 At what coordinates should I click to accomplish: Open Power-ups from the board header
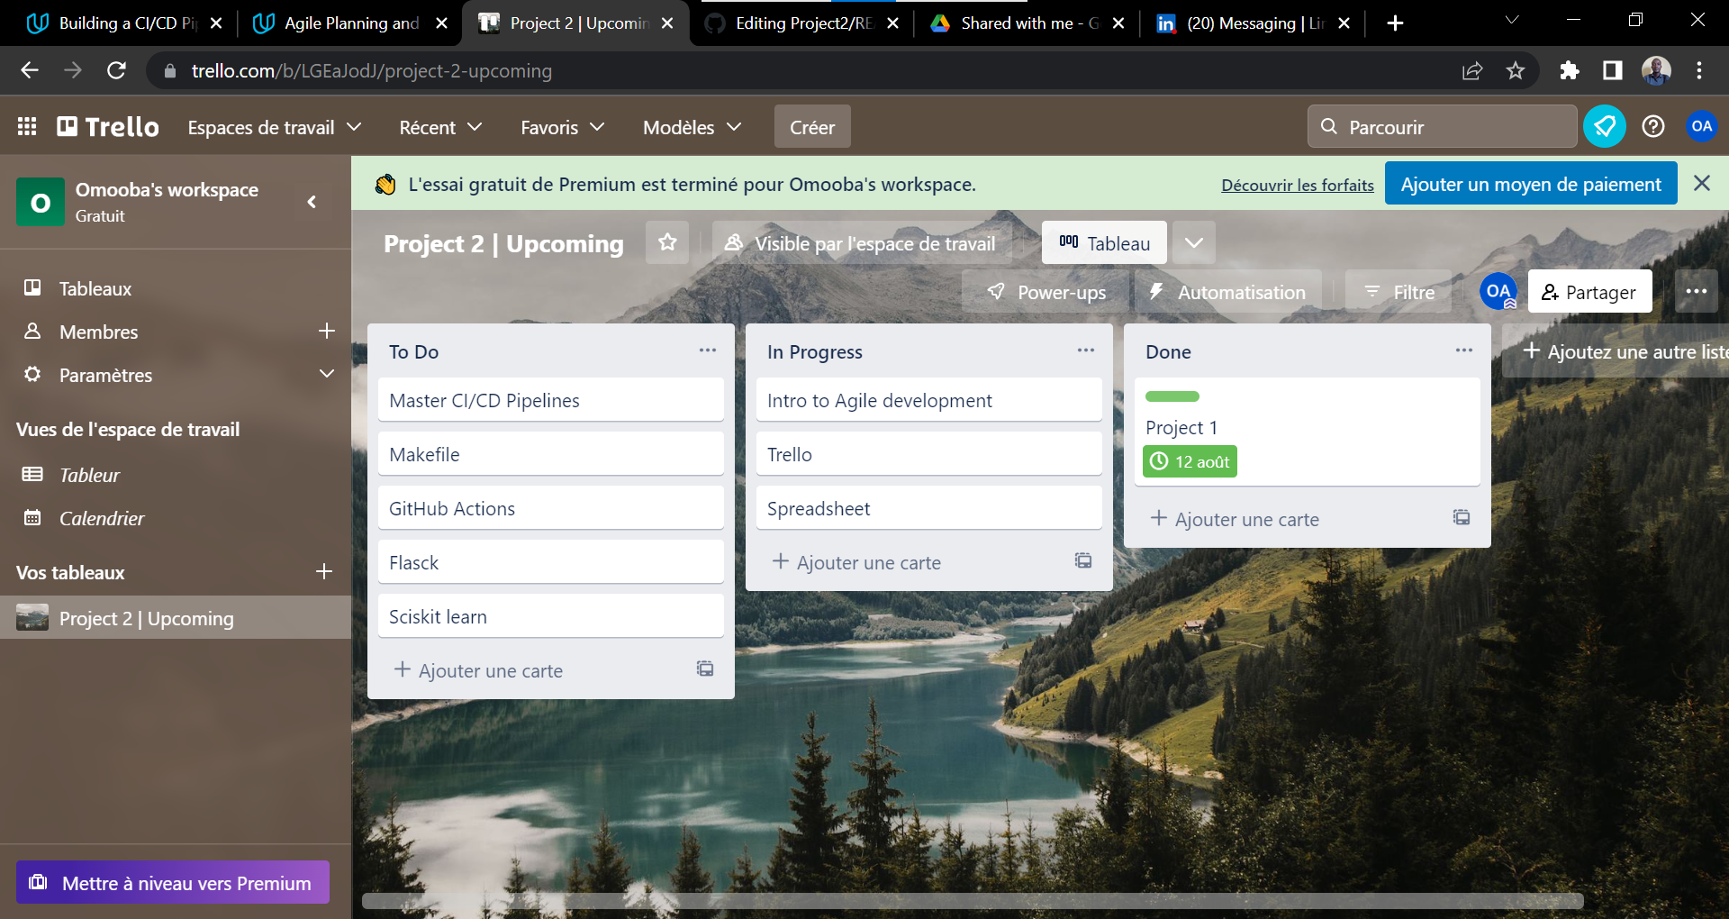[x=1045, y=291]
